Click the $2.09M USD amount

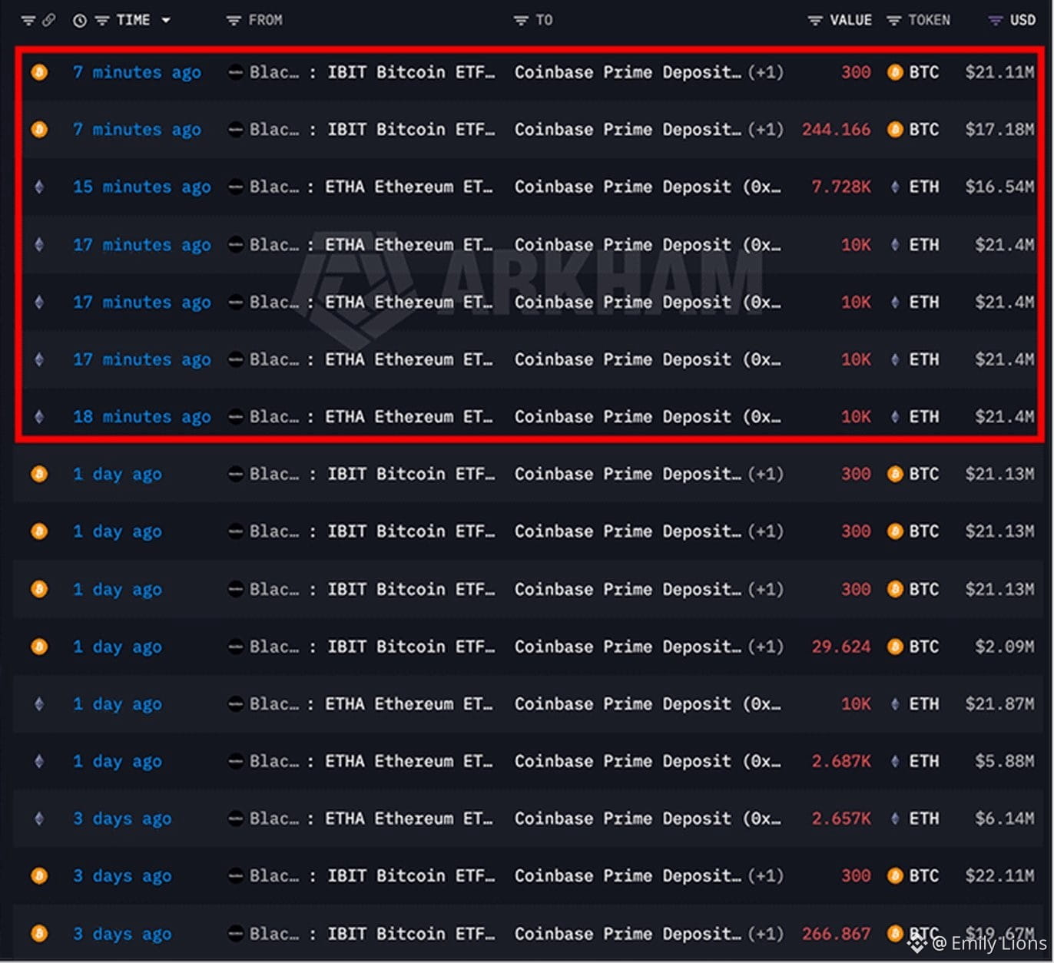[x=1005, y=647]
